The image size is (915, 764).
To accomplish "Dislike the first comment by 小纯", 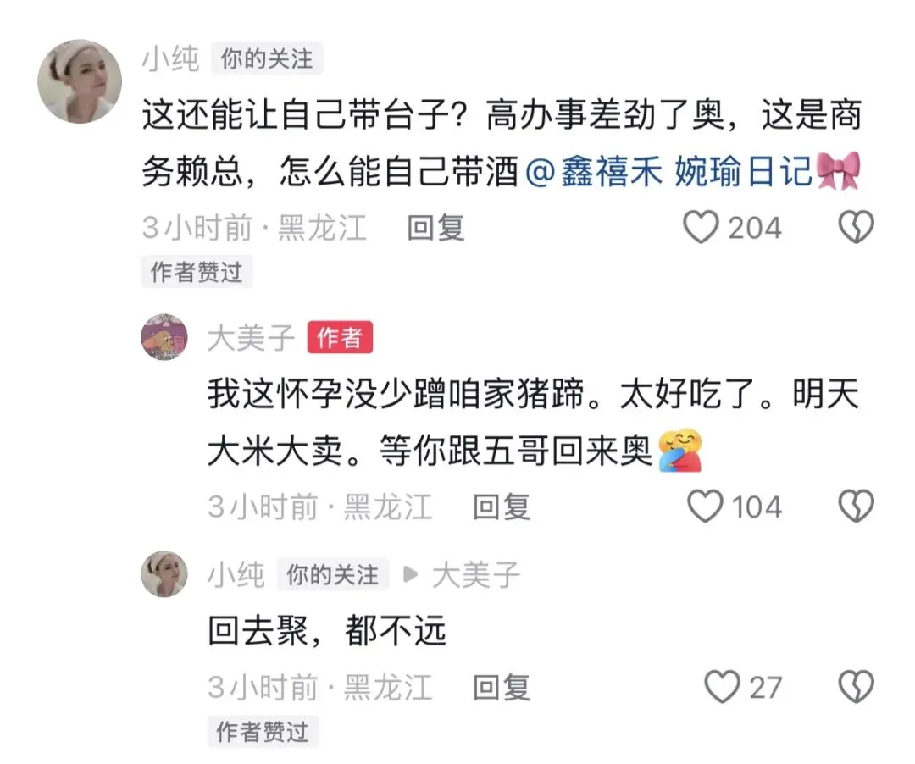I will click(x=856, y=227).
